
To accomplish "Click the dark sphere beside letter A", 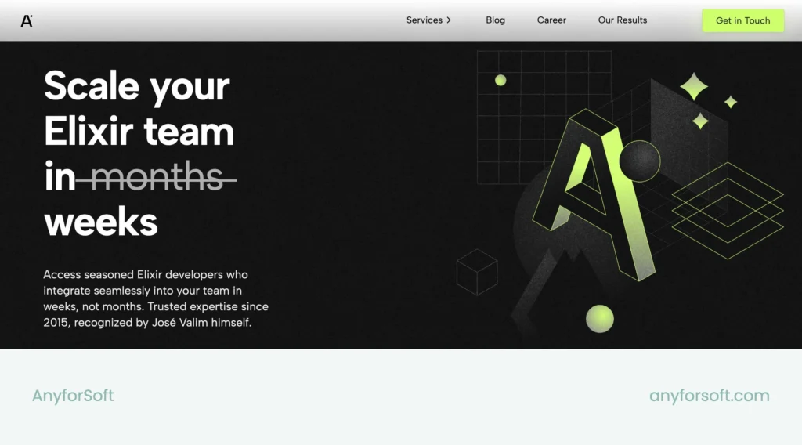I will pos(639,161).
